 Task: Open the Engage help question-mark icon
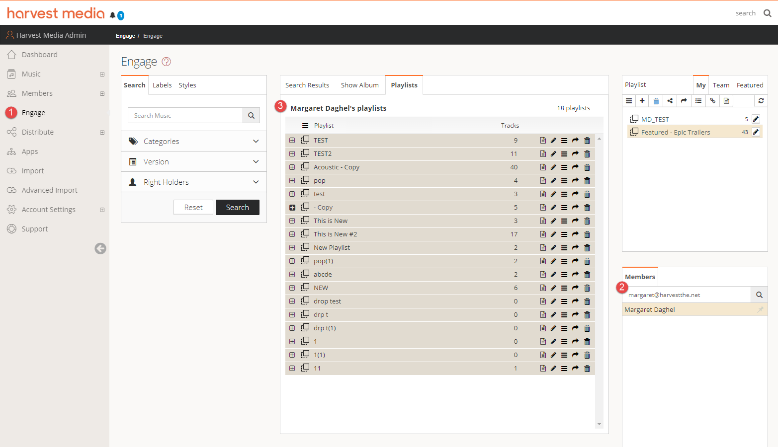[x=167, y=62]
